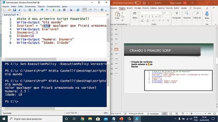The image size is (218, 122).
Task: Select slide 1 thumbnail in PowerPoint panel
Action: coord(116,29)
